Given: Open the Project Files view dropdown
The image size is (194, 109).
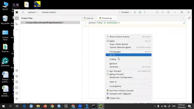Looking at the screenshot, I should click(28, 18).
